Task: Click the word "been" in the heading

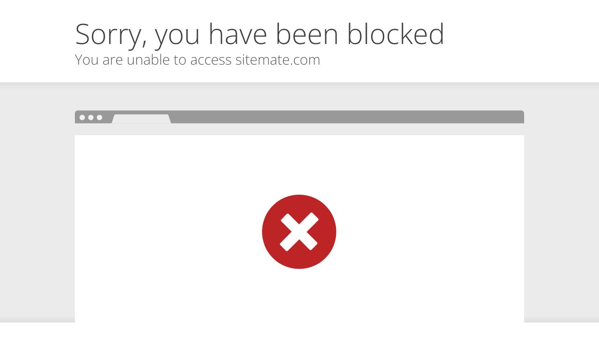Action: (x=307, y=35)
